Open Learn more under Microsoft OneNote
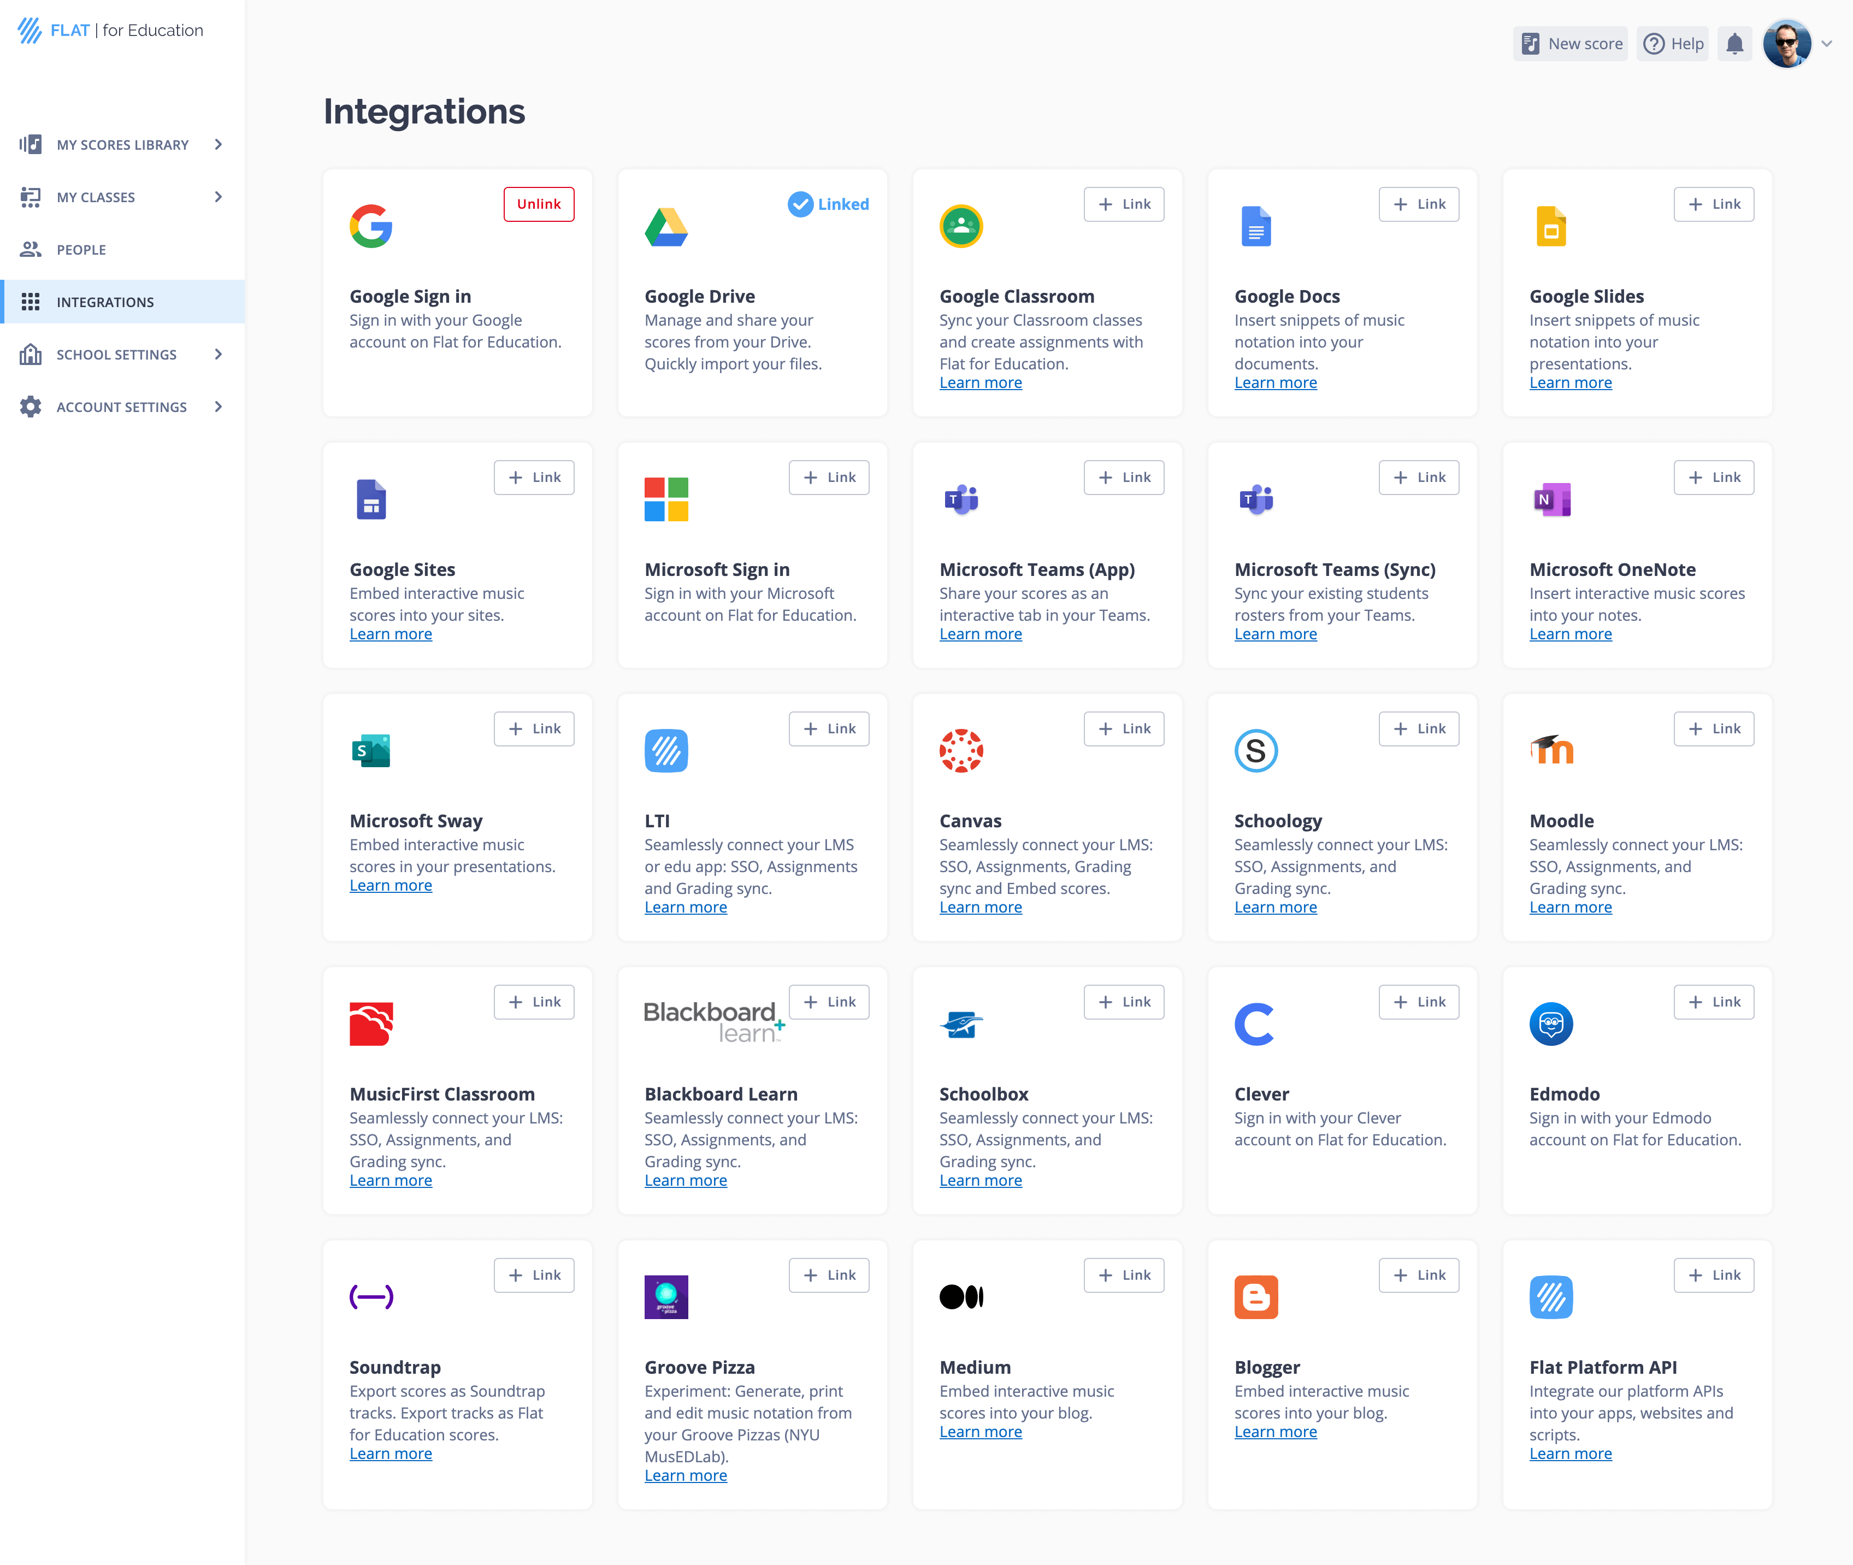 [1570, 633]
